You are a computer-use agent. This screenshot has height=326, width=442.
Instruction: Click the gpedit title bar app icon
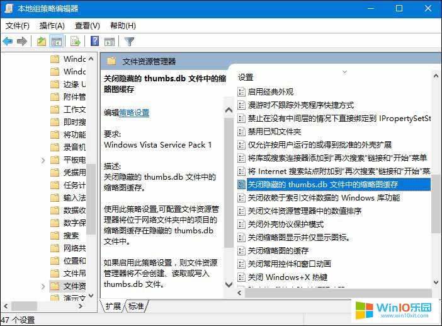click(x=9, y=8)
